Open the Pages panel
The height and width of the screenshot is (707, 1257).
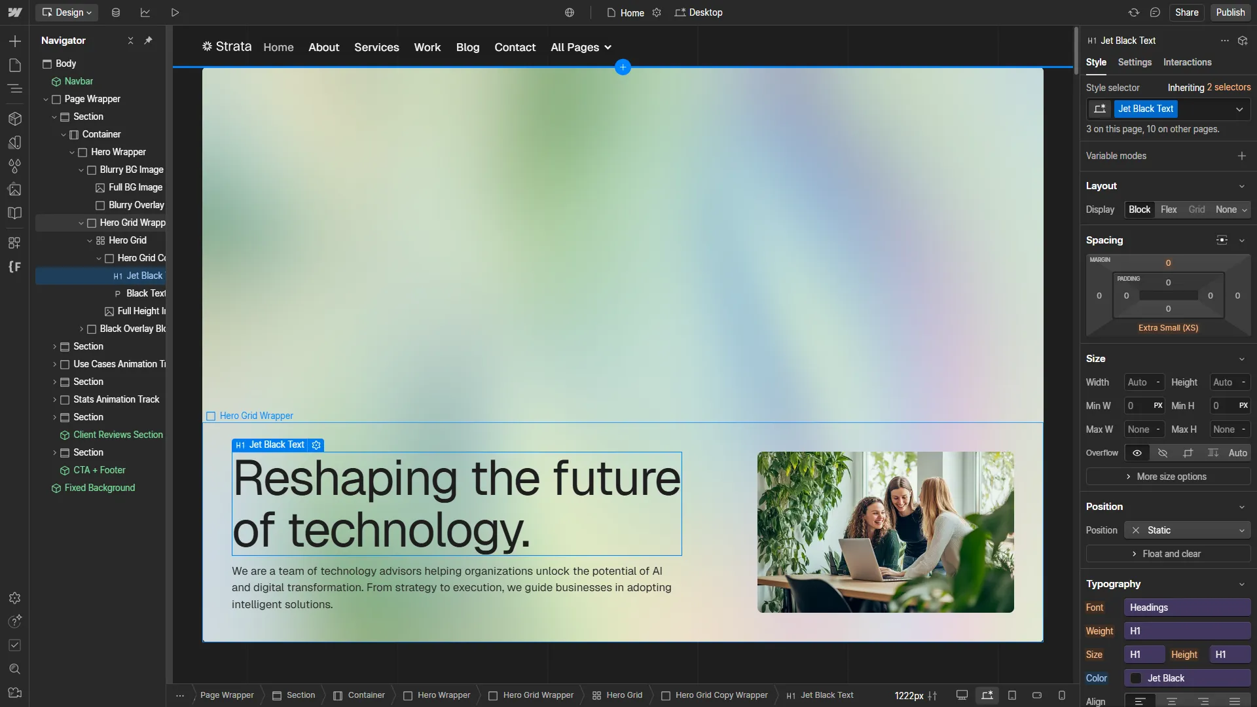16,65
